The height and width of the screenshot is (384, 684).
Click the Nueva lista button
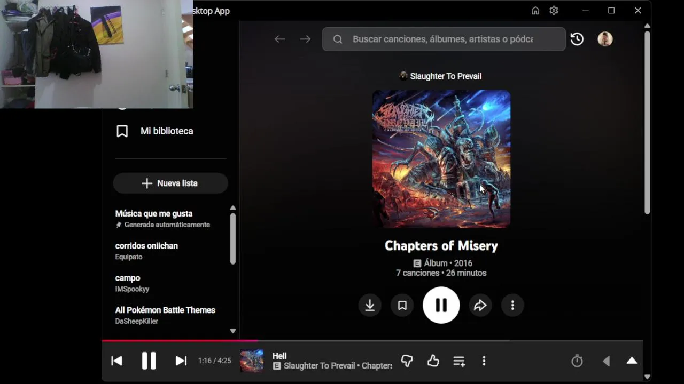(x=170, y=183)
